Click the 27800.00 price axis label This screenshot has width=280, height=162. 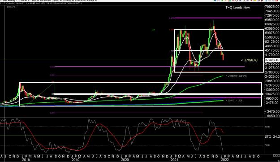coord(272,72)
